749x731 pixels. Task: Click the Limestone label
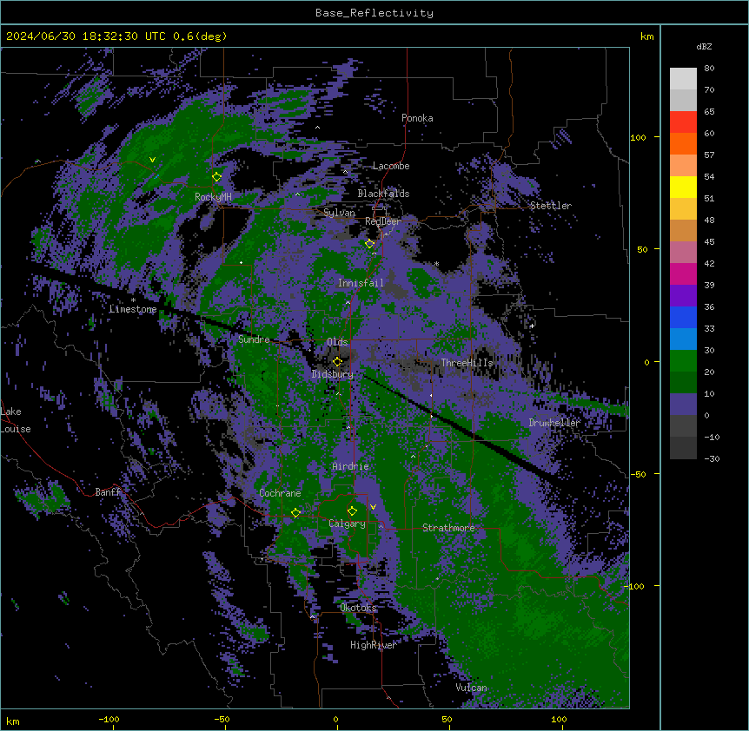coord(133,309)
